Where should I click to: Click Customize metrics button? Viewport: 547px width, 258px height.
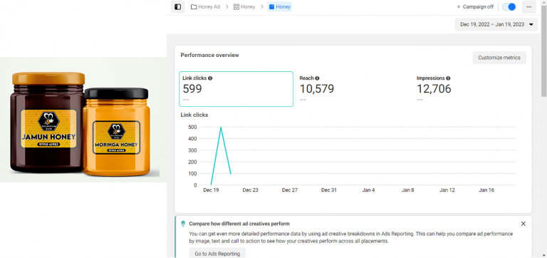tap(499, 58)
